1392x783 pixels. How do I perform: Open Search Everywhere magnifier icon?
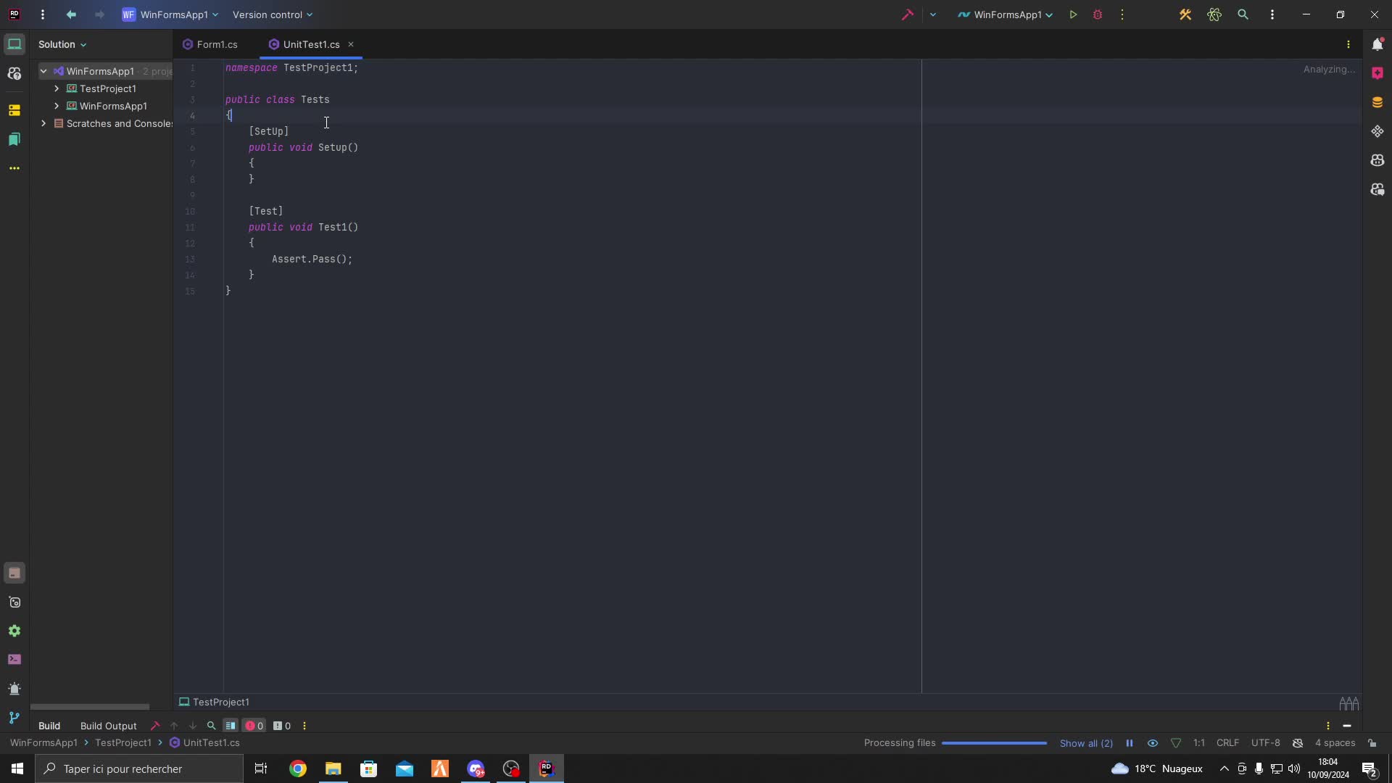coord(1243,14)
